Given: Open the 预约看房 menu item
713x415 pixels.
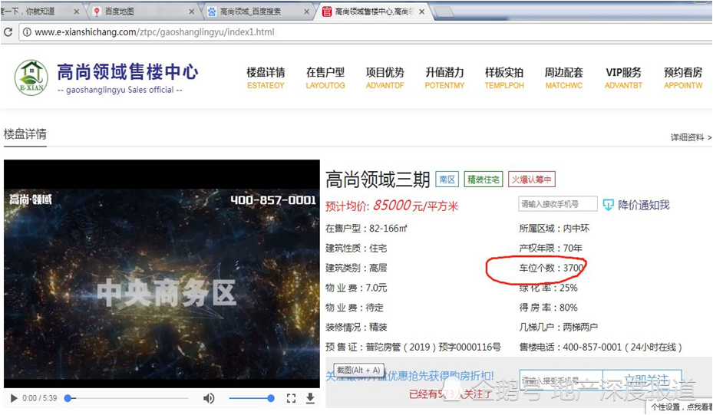Looking at the screenshot, I should tap(683, 78).
